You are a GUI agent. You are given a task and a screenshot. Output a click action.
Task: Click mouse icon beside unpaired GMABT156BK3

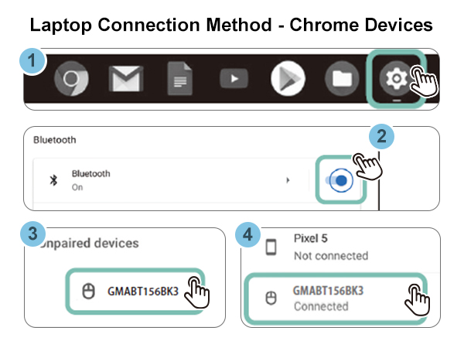click(88, 292)
